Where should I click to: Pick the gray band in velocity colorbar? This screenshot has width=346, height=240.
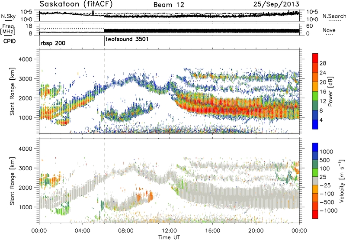[x=315, y=181]
